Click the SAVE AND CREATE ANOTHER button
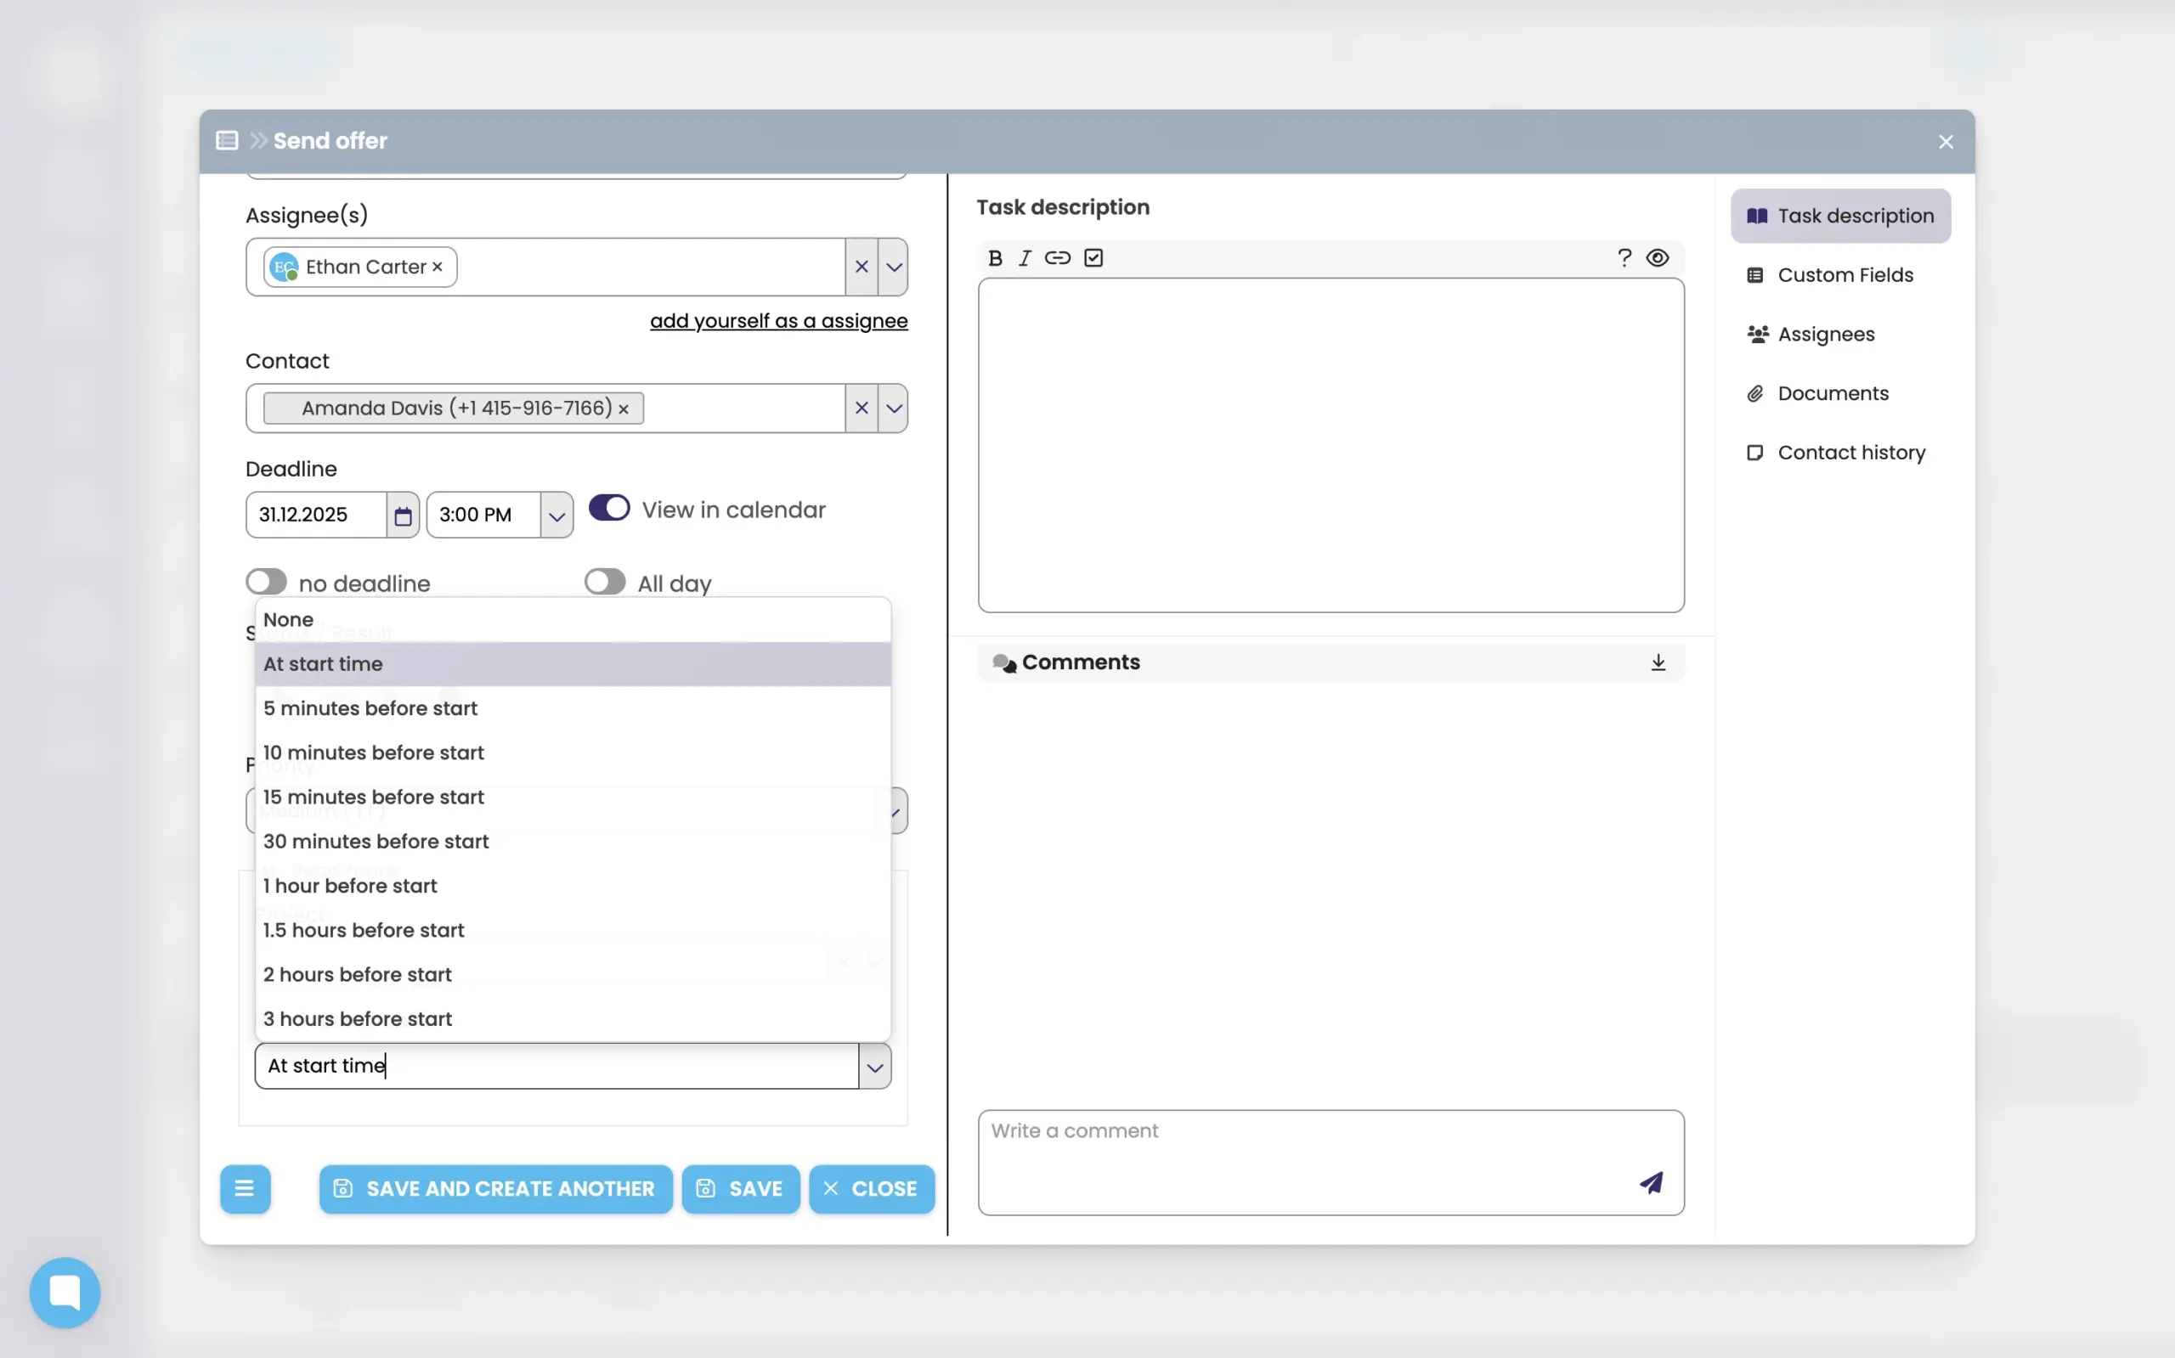 click(495, 1189)
